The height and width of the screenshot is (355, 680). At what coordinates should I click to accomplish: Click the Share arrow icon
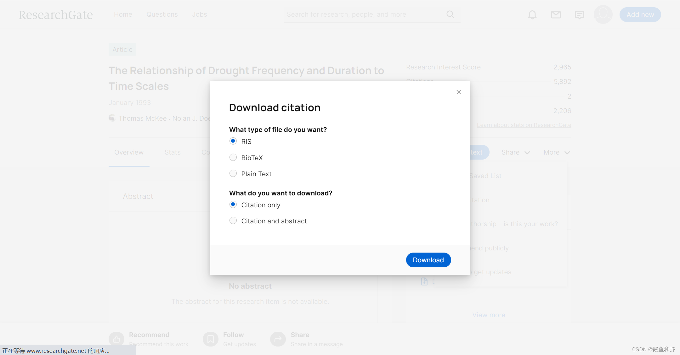click(x=278, y=339)
